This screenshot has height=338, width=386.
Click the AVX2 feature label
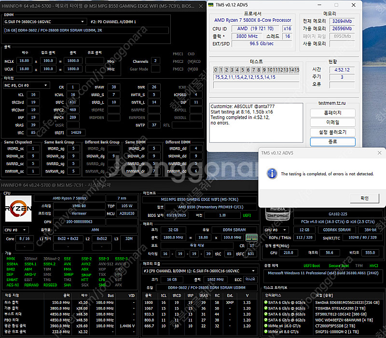pyautogui.click(x=86, y=264)
